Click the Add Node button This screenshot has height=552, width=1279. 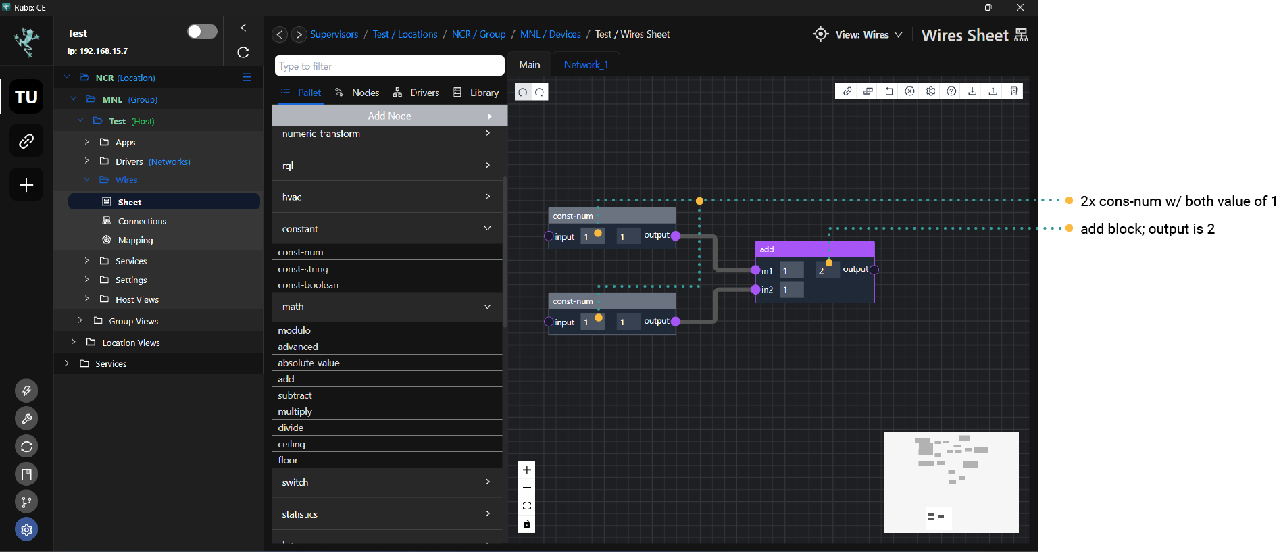tap(389, 116)
